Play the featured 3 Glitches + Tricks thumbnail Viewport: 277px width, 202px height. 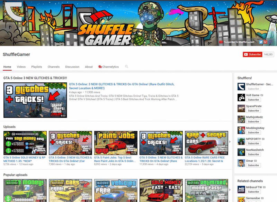(x=35, y=100)
